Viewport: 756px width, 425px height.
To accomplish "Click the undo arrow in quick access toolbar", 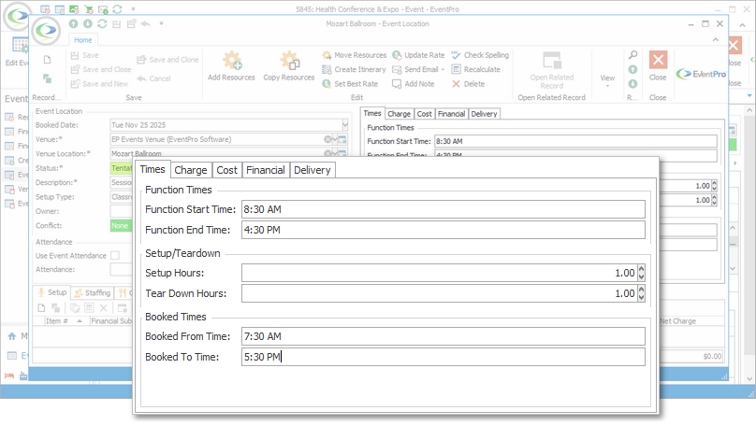I will (146, 23).
